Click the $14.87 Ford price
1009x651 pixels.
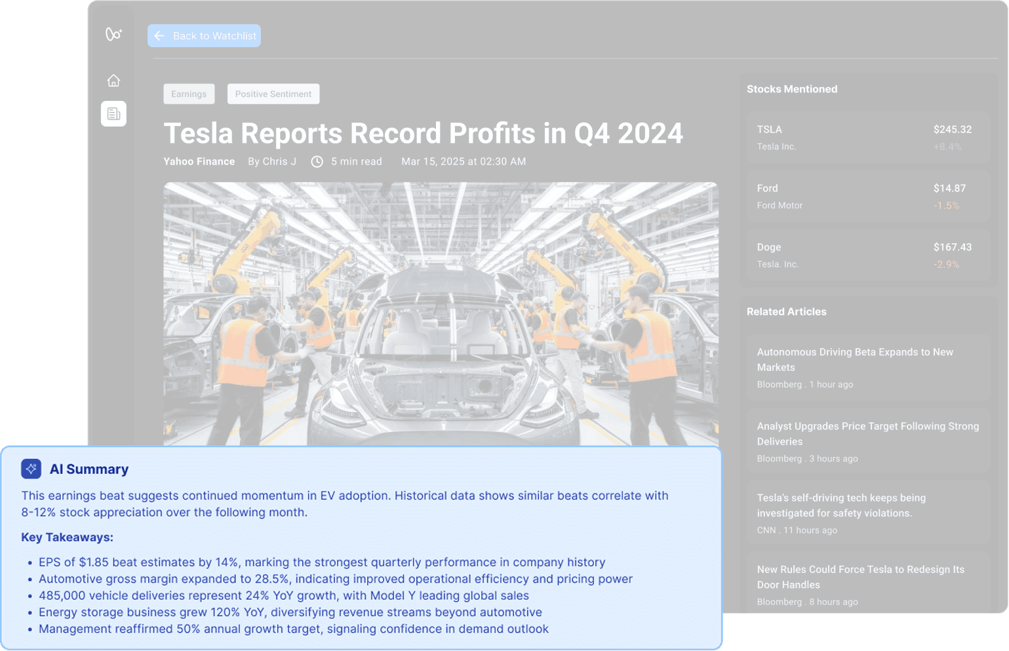949,188
